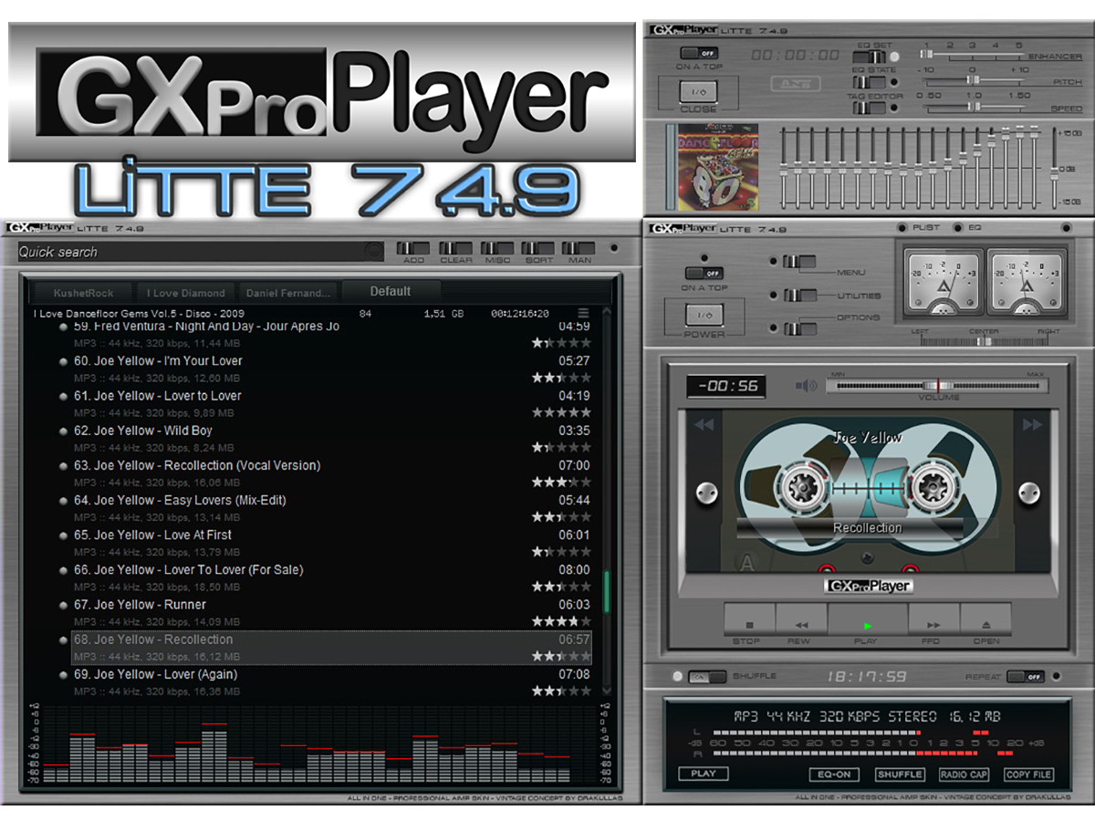Click the EQ-ON display button
Viewport: 1095px width, 821px height.
(x=834, y=774)
